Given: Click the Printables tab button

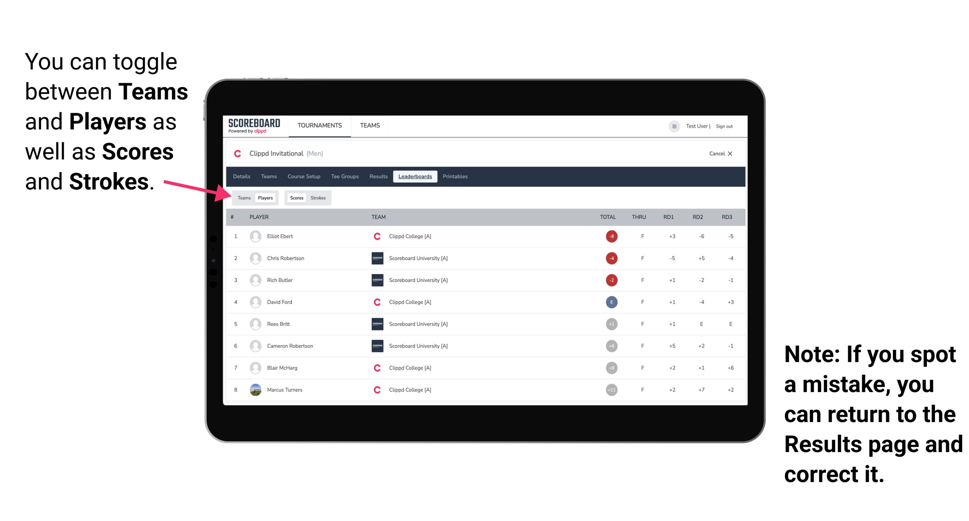Looking at the screenshot, I should click(456, 176).
